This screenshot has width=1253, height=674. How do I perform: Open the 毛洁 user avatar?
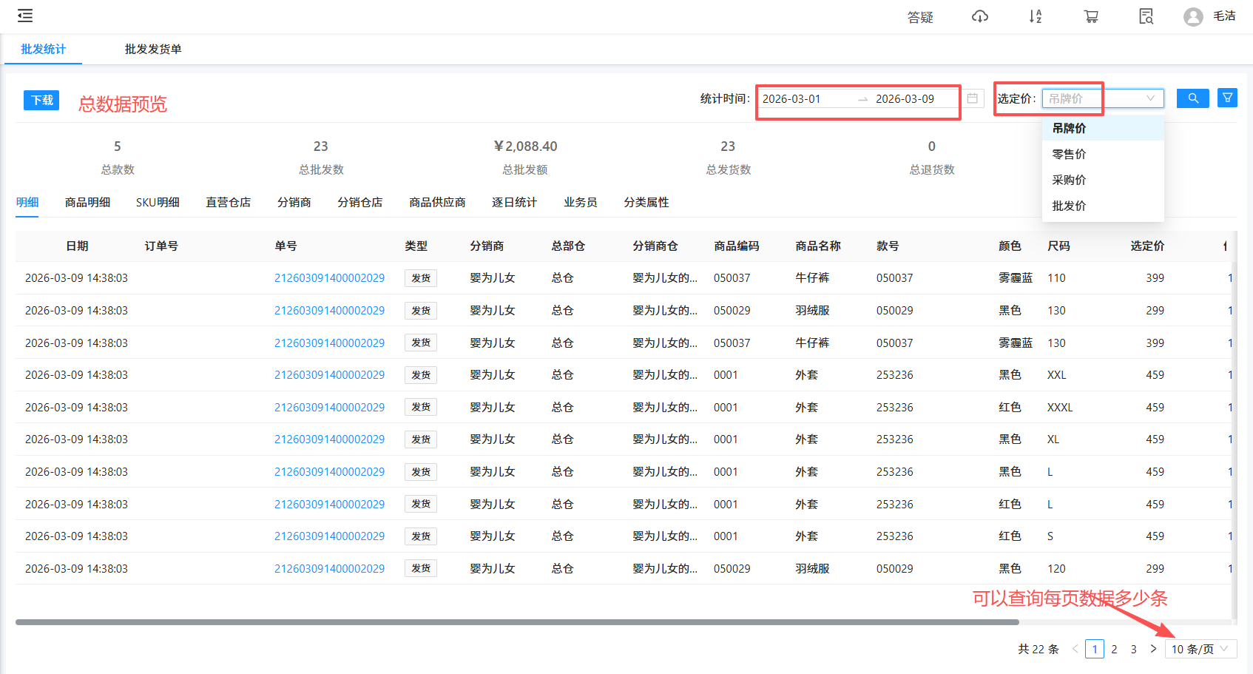(1192, 16)
